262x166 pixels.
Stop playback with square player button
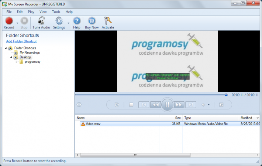pyautogui.click(x=131, y=105)
